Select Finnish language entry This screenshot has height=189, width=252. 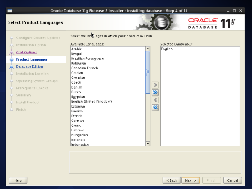[x=108, y=111]
